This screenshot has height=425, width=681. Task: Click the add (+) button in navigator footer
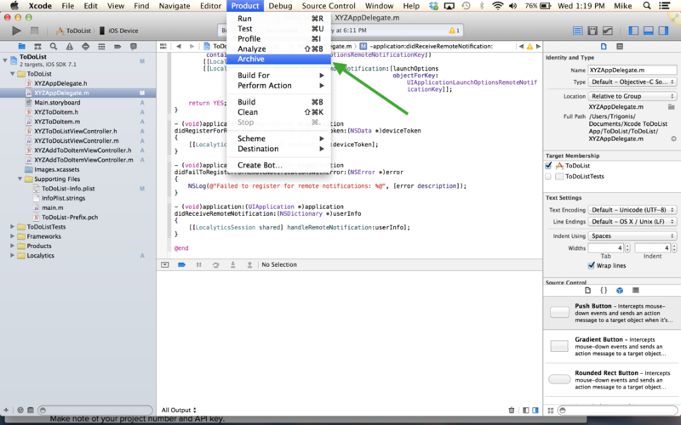coord(6,410)
